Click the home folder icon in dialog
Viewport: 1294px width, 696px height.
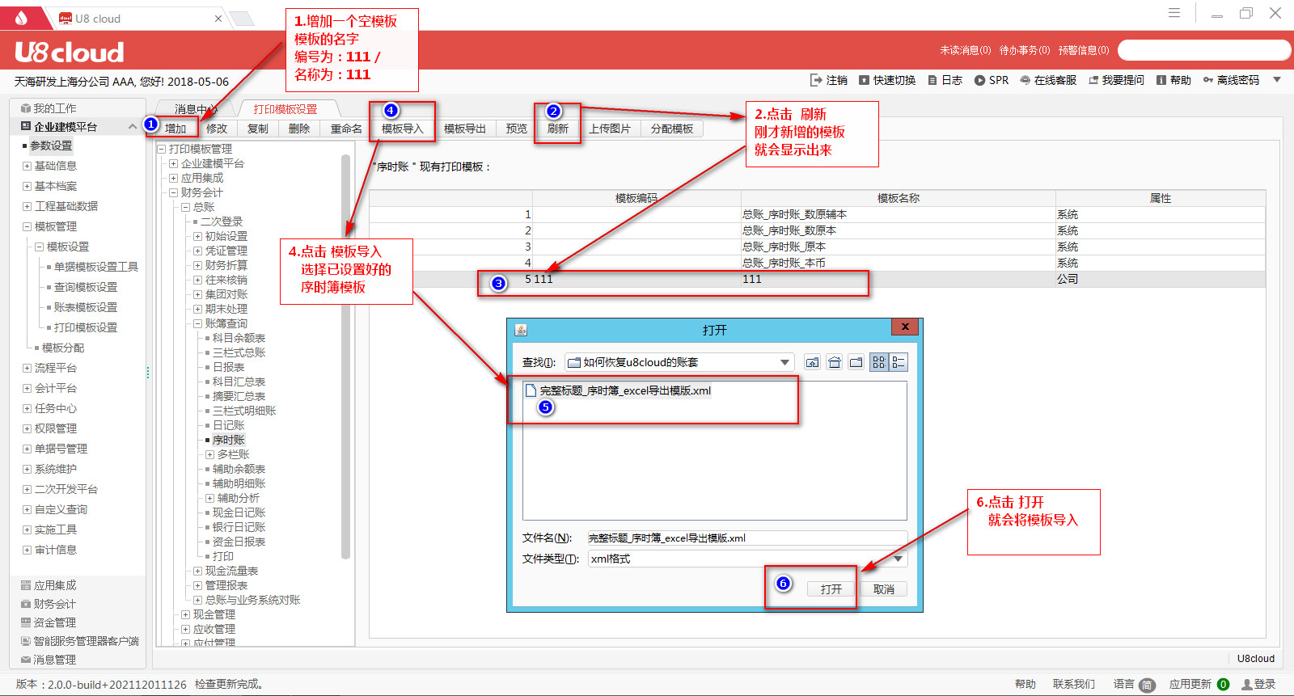[x=834, y=362]
